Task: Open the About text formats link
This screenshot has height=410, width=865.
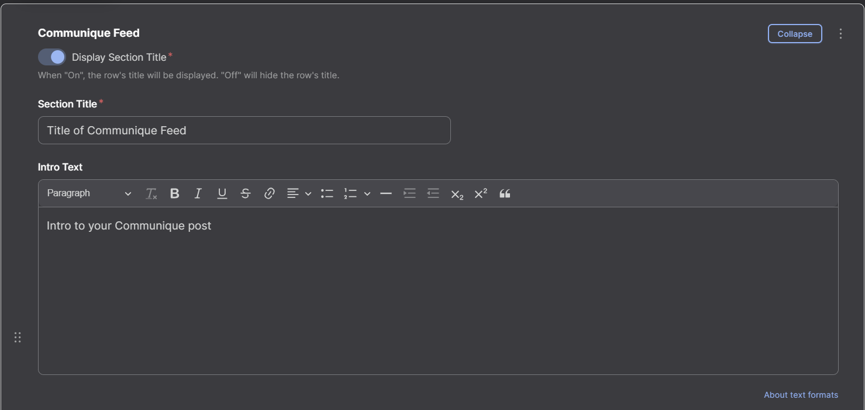Action: click(801, 395)
